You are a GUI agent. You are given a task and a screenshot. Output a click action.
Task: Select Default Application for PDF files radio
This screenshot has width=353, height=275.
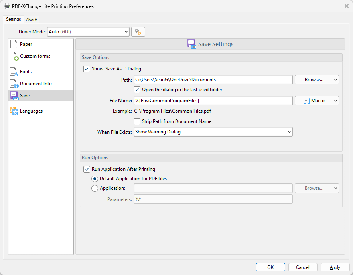pyautogui.click(x=95, y=179)
